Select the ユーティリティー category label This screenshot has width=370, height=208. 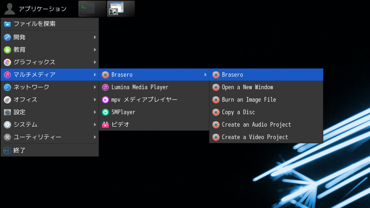pos(37,137)
